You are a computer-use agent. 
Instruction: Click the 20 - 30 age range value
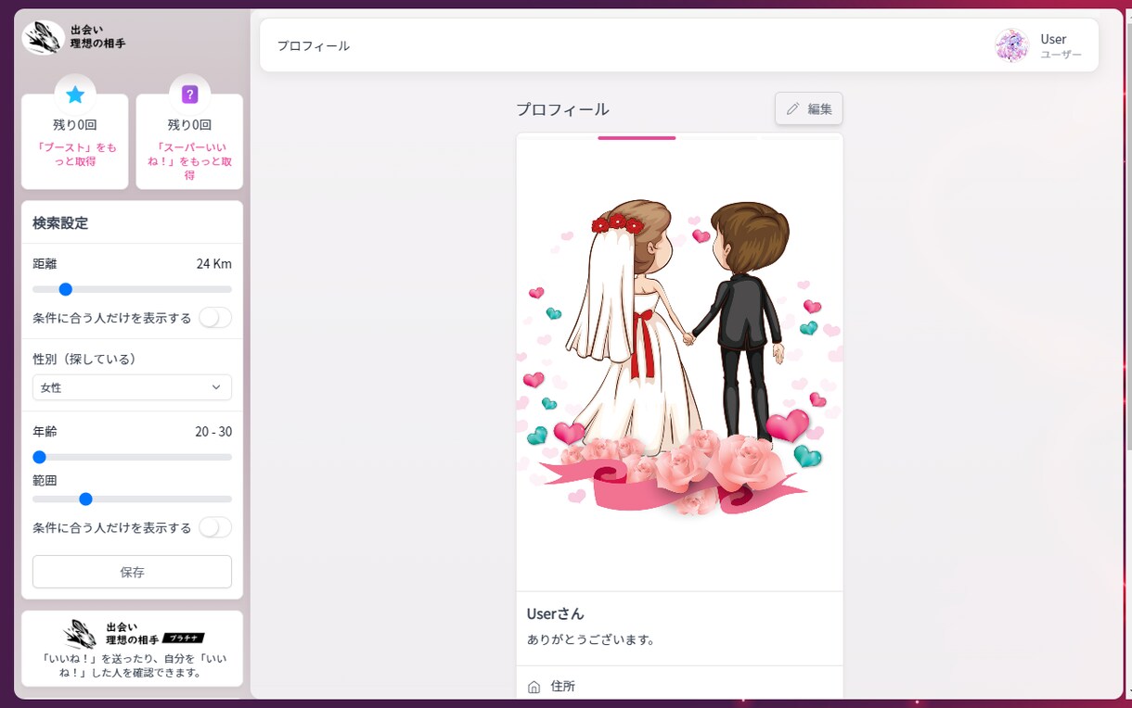point(213,432)
